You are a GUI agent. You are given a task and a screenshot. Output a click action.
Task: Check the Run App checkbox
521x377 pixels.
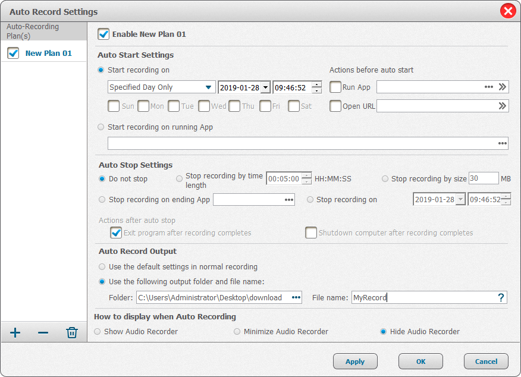335,87
